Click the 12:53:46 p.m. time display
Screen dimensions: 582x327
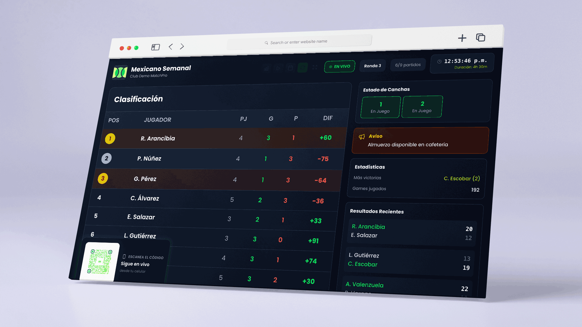pos(466,61)
